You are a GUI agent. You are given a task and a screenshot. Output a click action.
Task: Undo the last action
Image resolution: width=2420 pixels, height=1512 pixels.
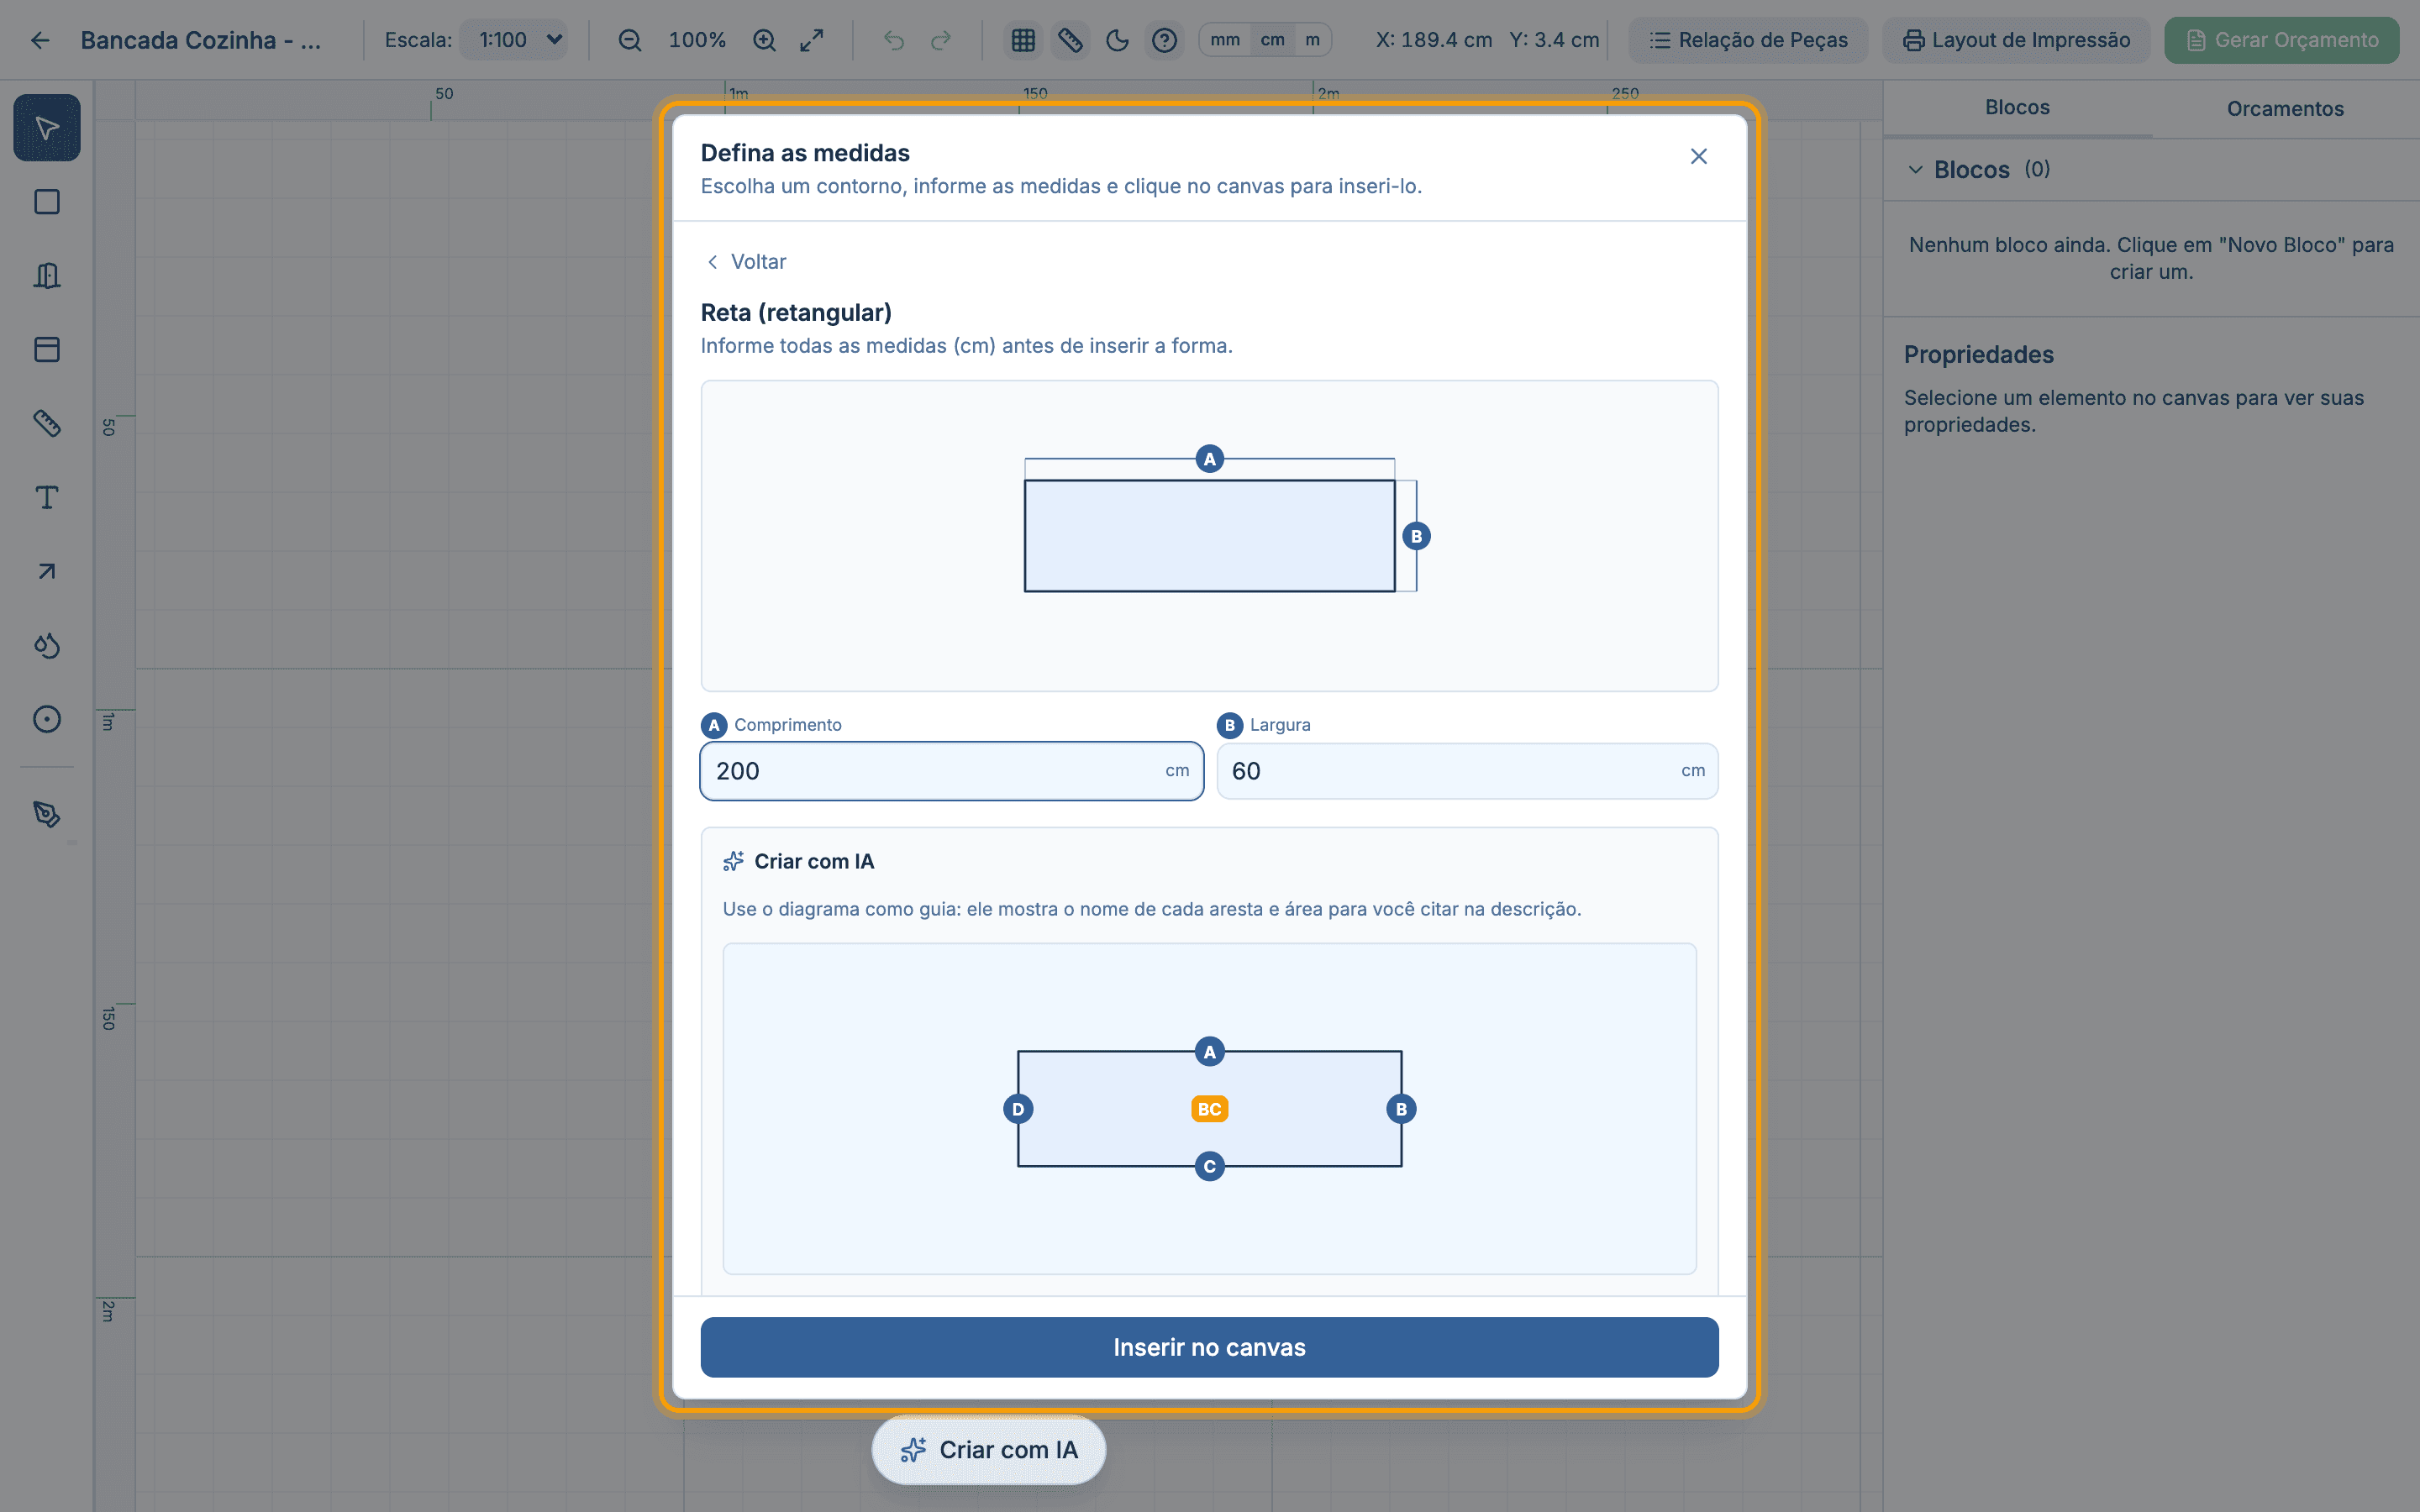click(x=894, y=40)
